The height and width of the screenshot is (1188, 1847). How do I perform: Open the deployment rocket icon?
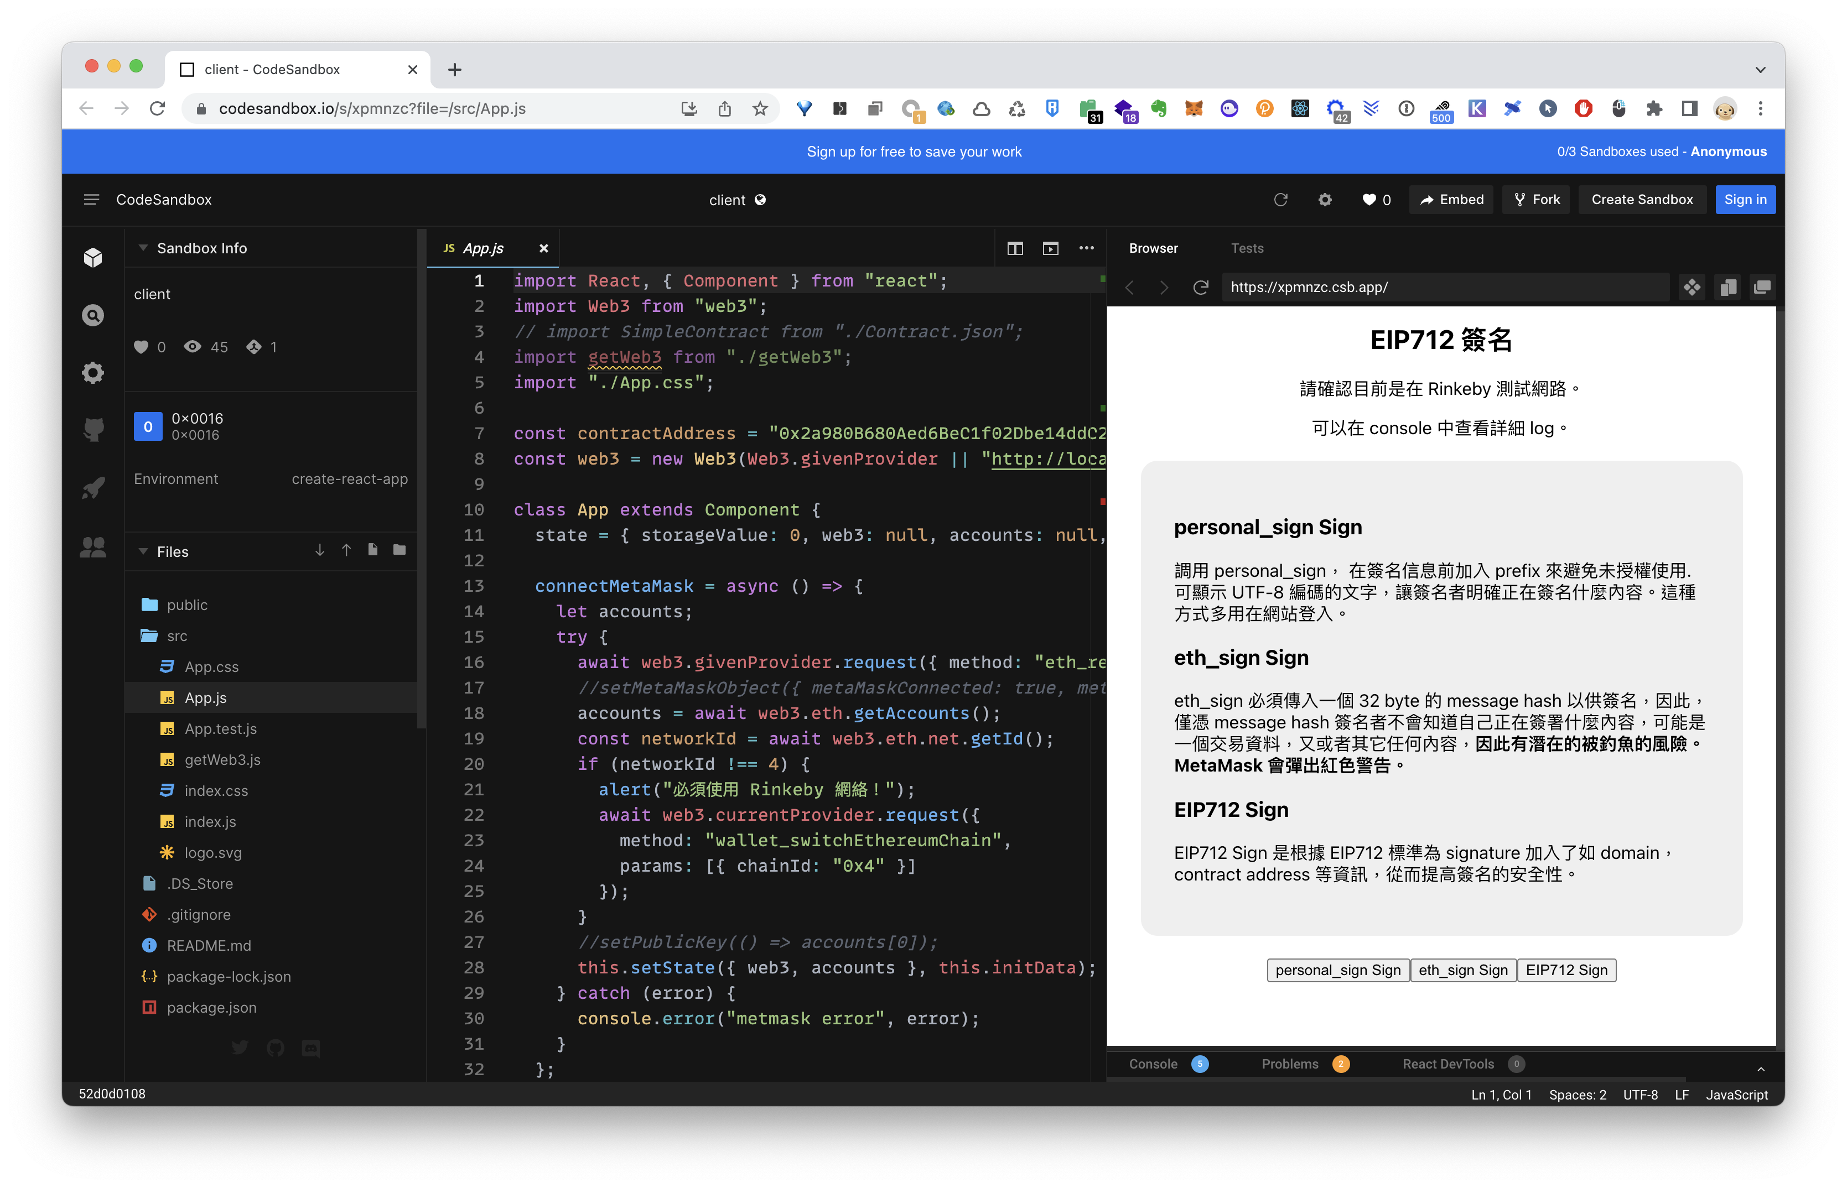92,488
